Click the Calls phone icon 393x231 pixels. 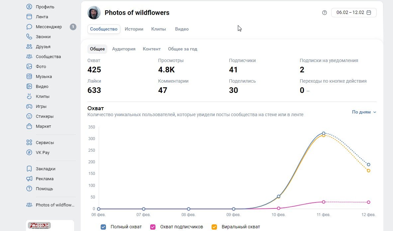[29, 37]
